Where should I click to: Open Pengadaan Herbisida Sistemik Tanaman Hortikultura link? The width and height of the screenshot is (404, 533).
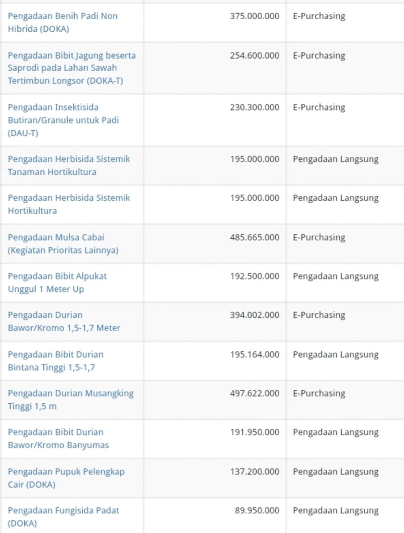(x=69, y=165)
